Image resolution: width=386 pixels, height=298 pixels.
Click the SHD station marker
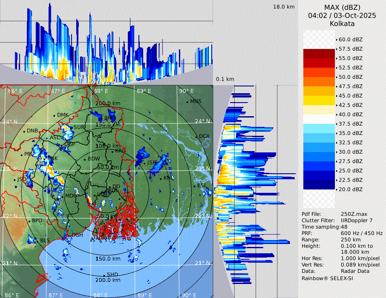(x=104, y=275)
